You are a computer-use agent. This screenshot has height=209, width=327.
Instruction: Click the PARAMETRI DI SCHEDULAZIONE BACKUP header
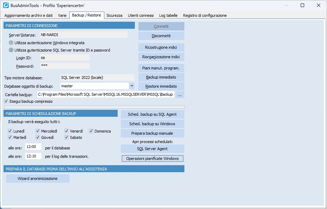60,114
